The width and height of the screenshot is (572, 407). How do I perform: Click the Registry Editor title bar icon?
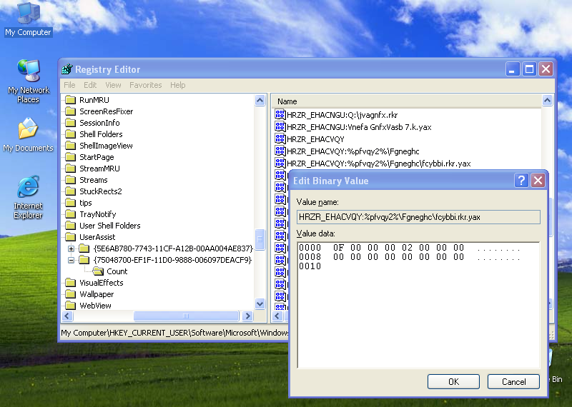[67, 69]
